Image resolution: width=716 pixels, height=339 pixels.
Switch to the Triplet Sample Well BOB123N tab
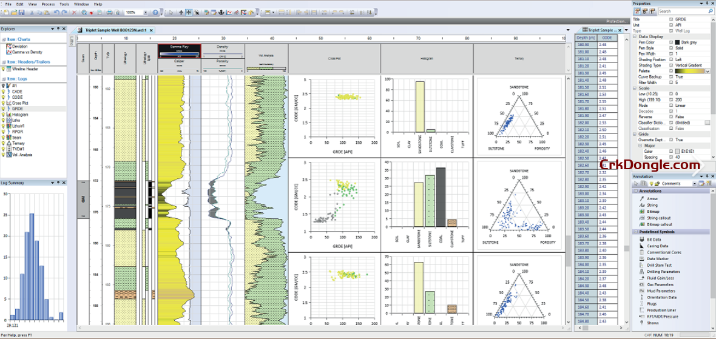click(115, 30)
